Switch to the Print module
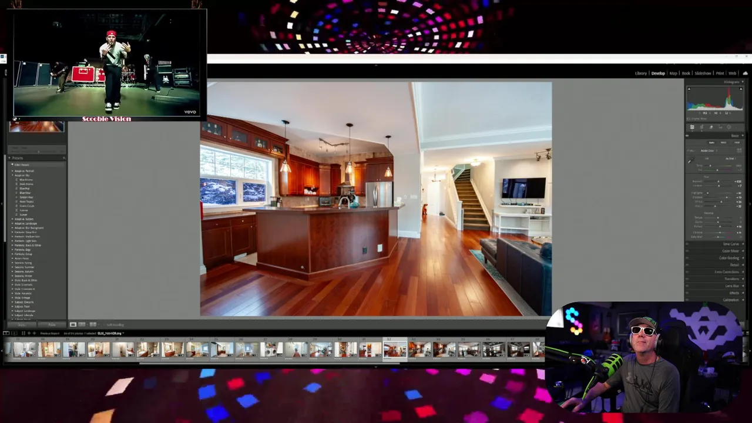Screen dimensions: 752x423 click(720, 73)
